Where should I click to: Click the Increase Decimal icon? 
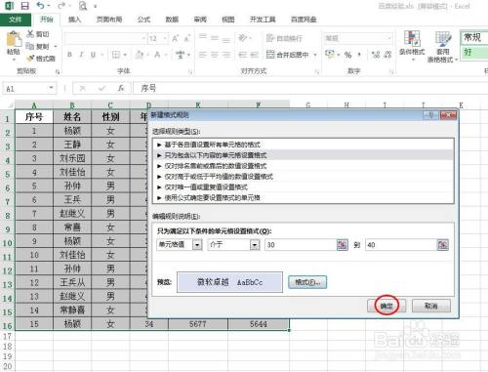pyautogui.click(x=376, y=55)
